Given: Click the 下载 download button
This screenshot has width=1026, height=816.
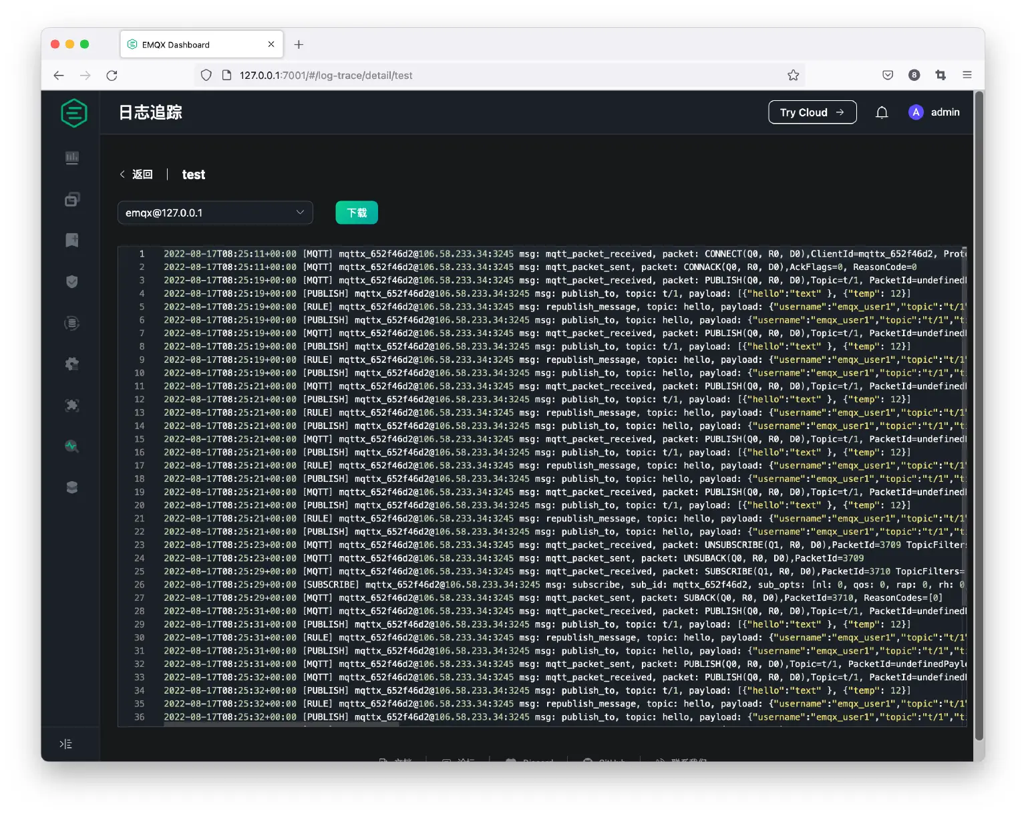Looking at the screenshot, I should [356, 213].
